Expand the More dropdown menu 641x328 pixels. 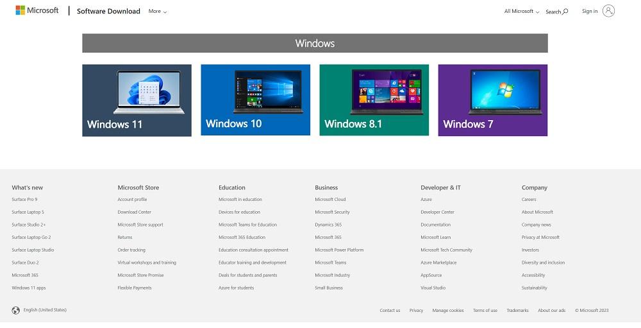(x=157, y=12)
